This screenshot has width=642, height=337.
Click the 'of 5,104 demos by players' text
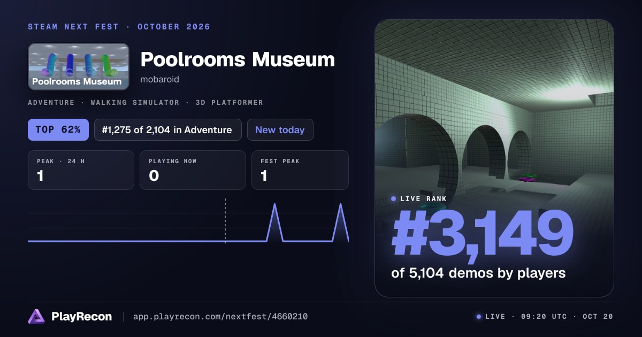[x=478, y=273]
